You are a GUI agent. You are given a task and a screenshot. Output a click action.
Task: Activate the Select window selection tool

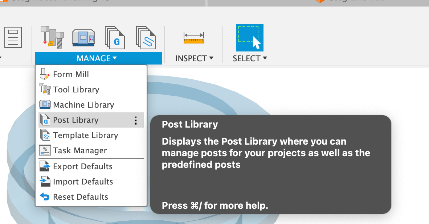pos(249,38)
